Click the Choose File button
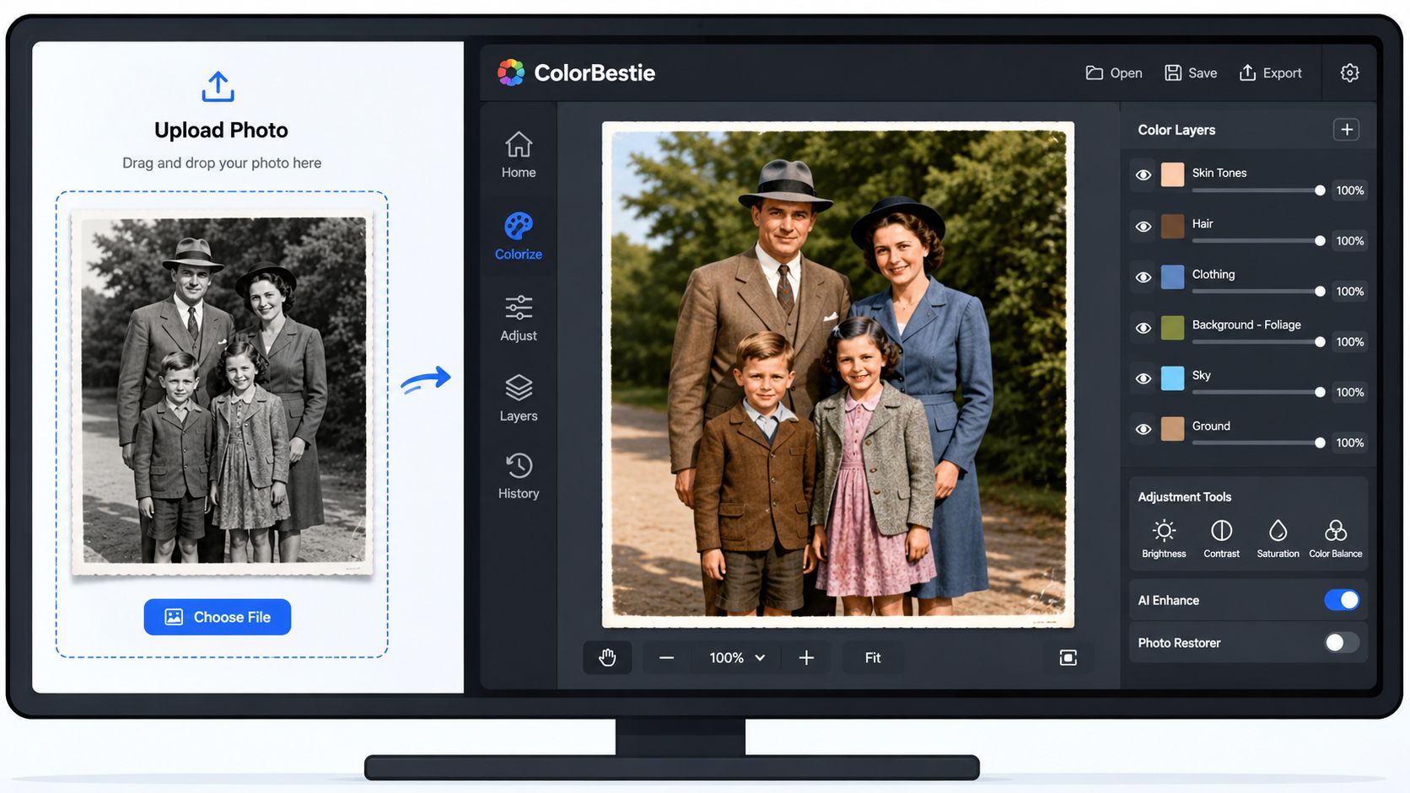This screenshot has width=1410, height=793. coord(218,617)
